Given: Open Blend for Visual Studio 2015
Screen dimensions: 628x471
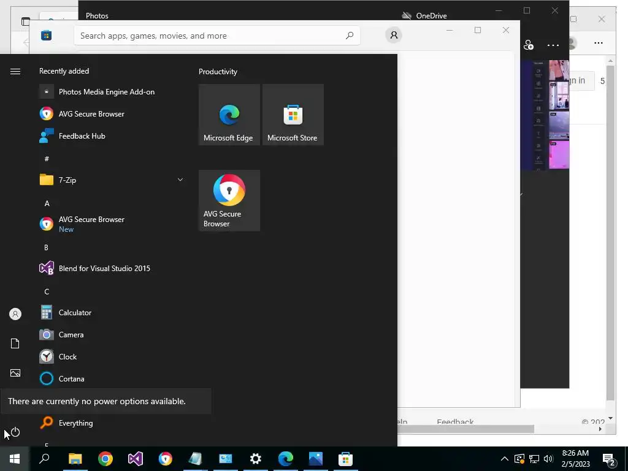Looking at the screenshot, I should (x=112, y=269).
